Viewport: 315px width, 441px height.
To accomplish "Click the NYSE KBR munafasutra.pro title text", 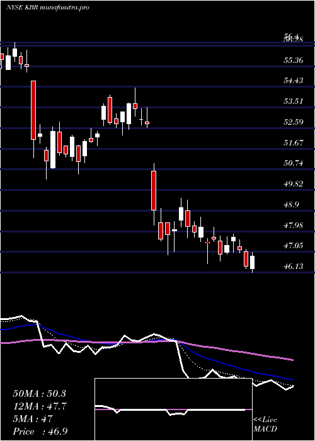I will 47,8.
